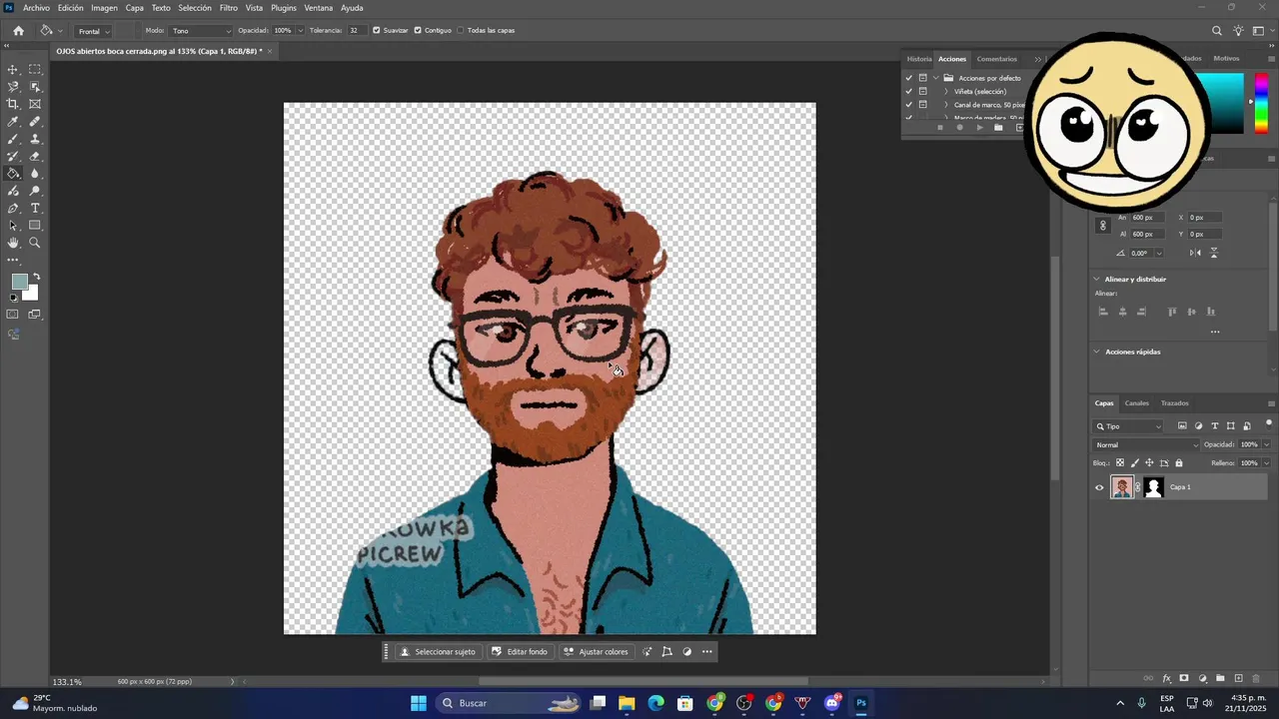Open layer Opacidad dropdown arrow
The image size is (1279, 719).
[1266, 445]
